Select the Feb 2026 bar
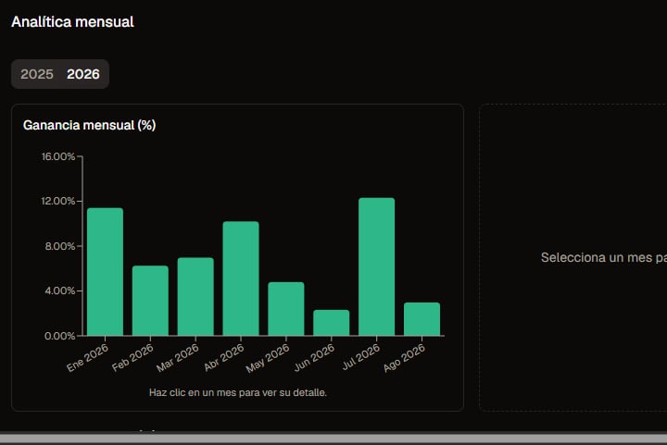 pyautogui.click(x=150, y=301)
